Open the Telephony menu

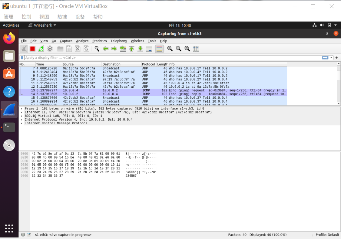118,41
